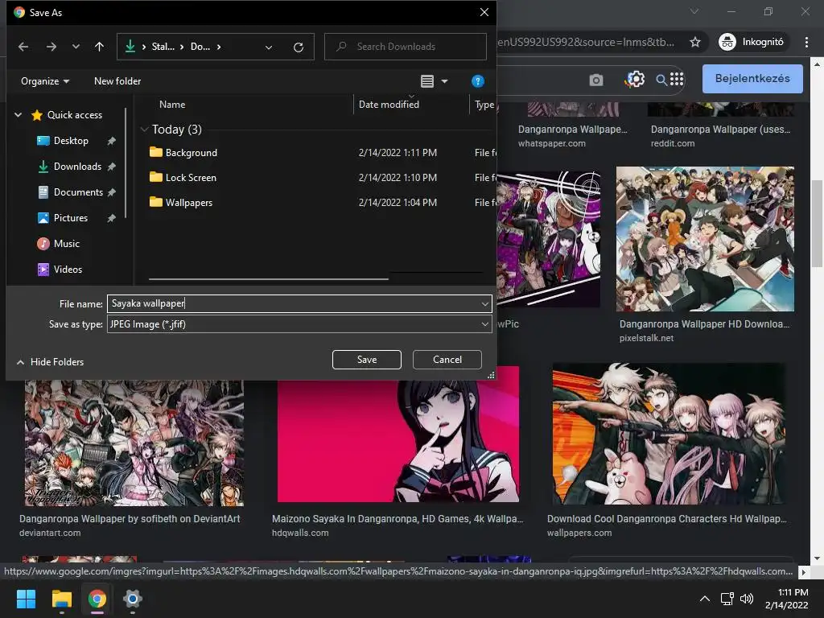The image size is (824, 618).
Task: Bookmark this page star icon in Chrome
Action: (694, 42)
